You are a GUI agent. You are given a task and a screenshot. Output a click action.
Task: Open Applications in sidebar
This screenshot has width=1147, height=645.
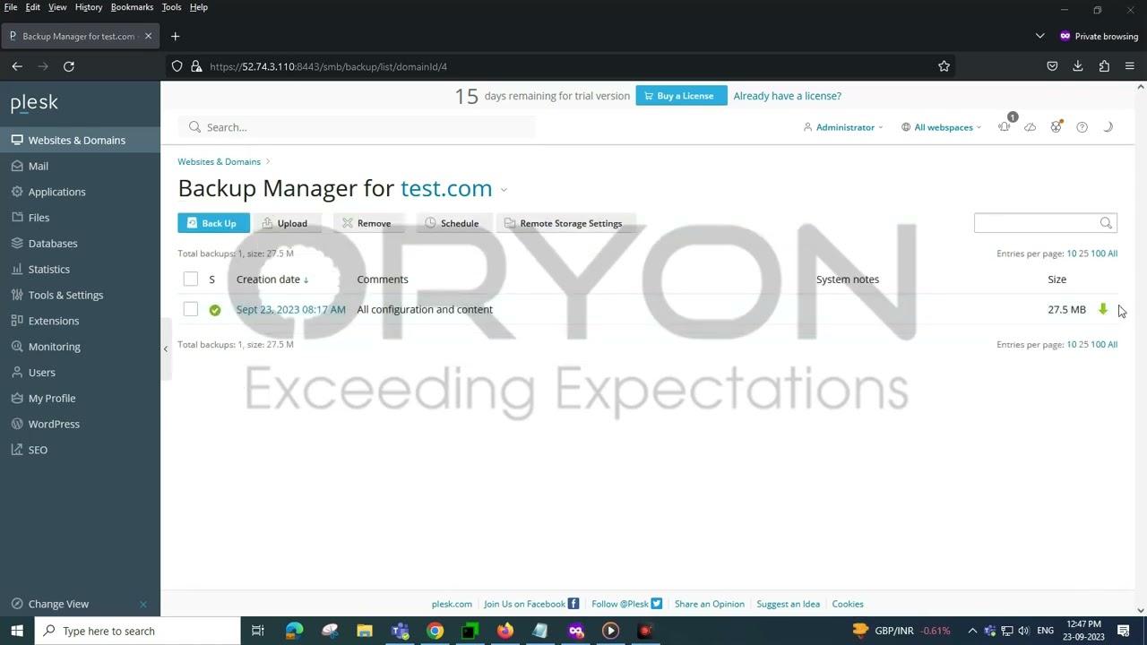(x=56, y=192)
